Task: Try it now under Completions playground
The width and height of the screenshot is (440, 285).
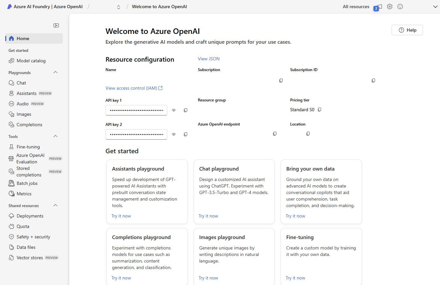Action: [121, 278]
